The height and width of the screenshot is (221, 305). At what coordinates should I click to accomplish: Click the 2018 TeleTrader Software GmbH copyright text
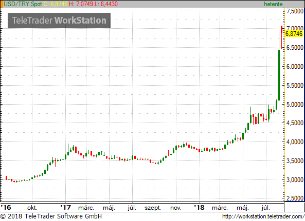point(51,216)
